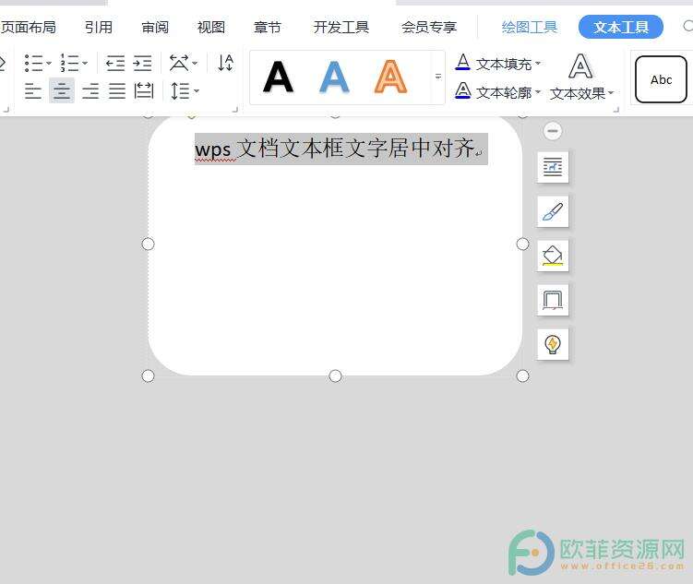Click the left-middle resize handle
Image resolution: width=693 pixels, height=584 pixels.
click(x=148, y=244)
